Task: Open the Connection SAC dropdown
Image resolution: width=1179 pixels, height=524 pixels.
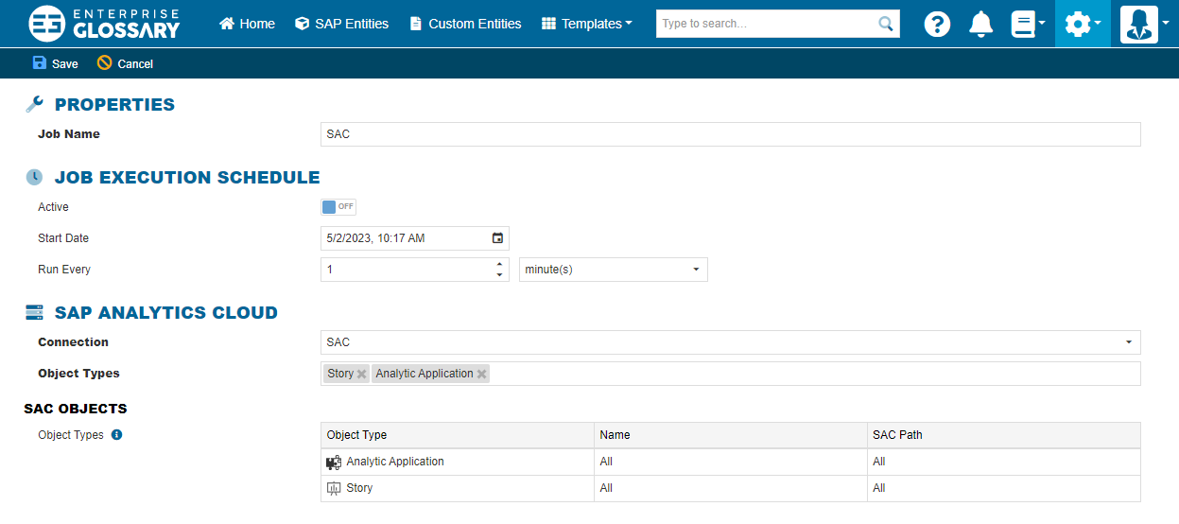Action: click(x=730, y=342)
